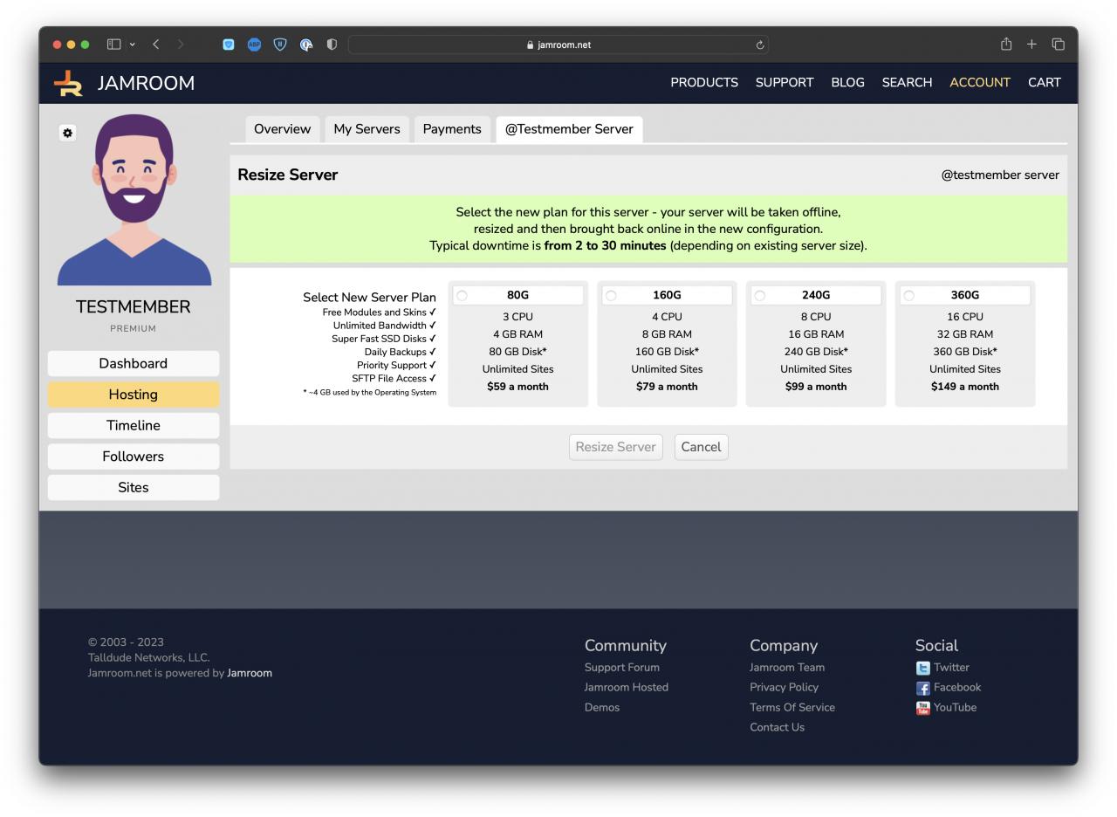
Task: Open the Support Forum footer link
Action: tap(621, 668)
